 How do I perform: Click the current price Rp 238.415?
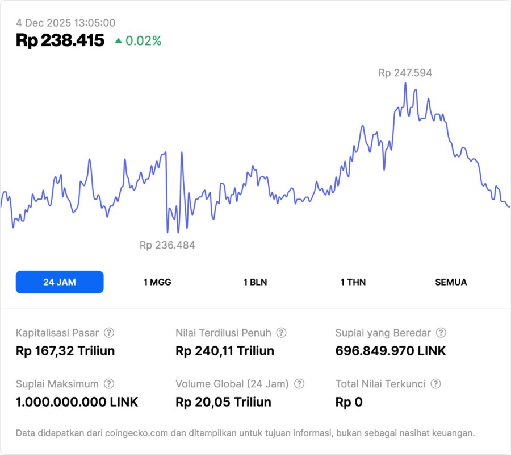pos(60,40)
